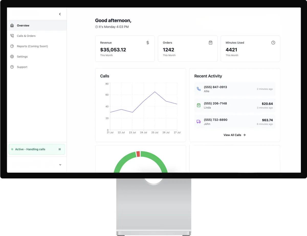Open the Overview page
307x236 pixels.
click(37, 26)
